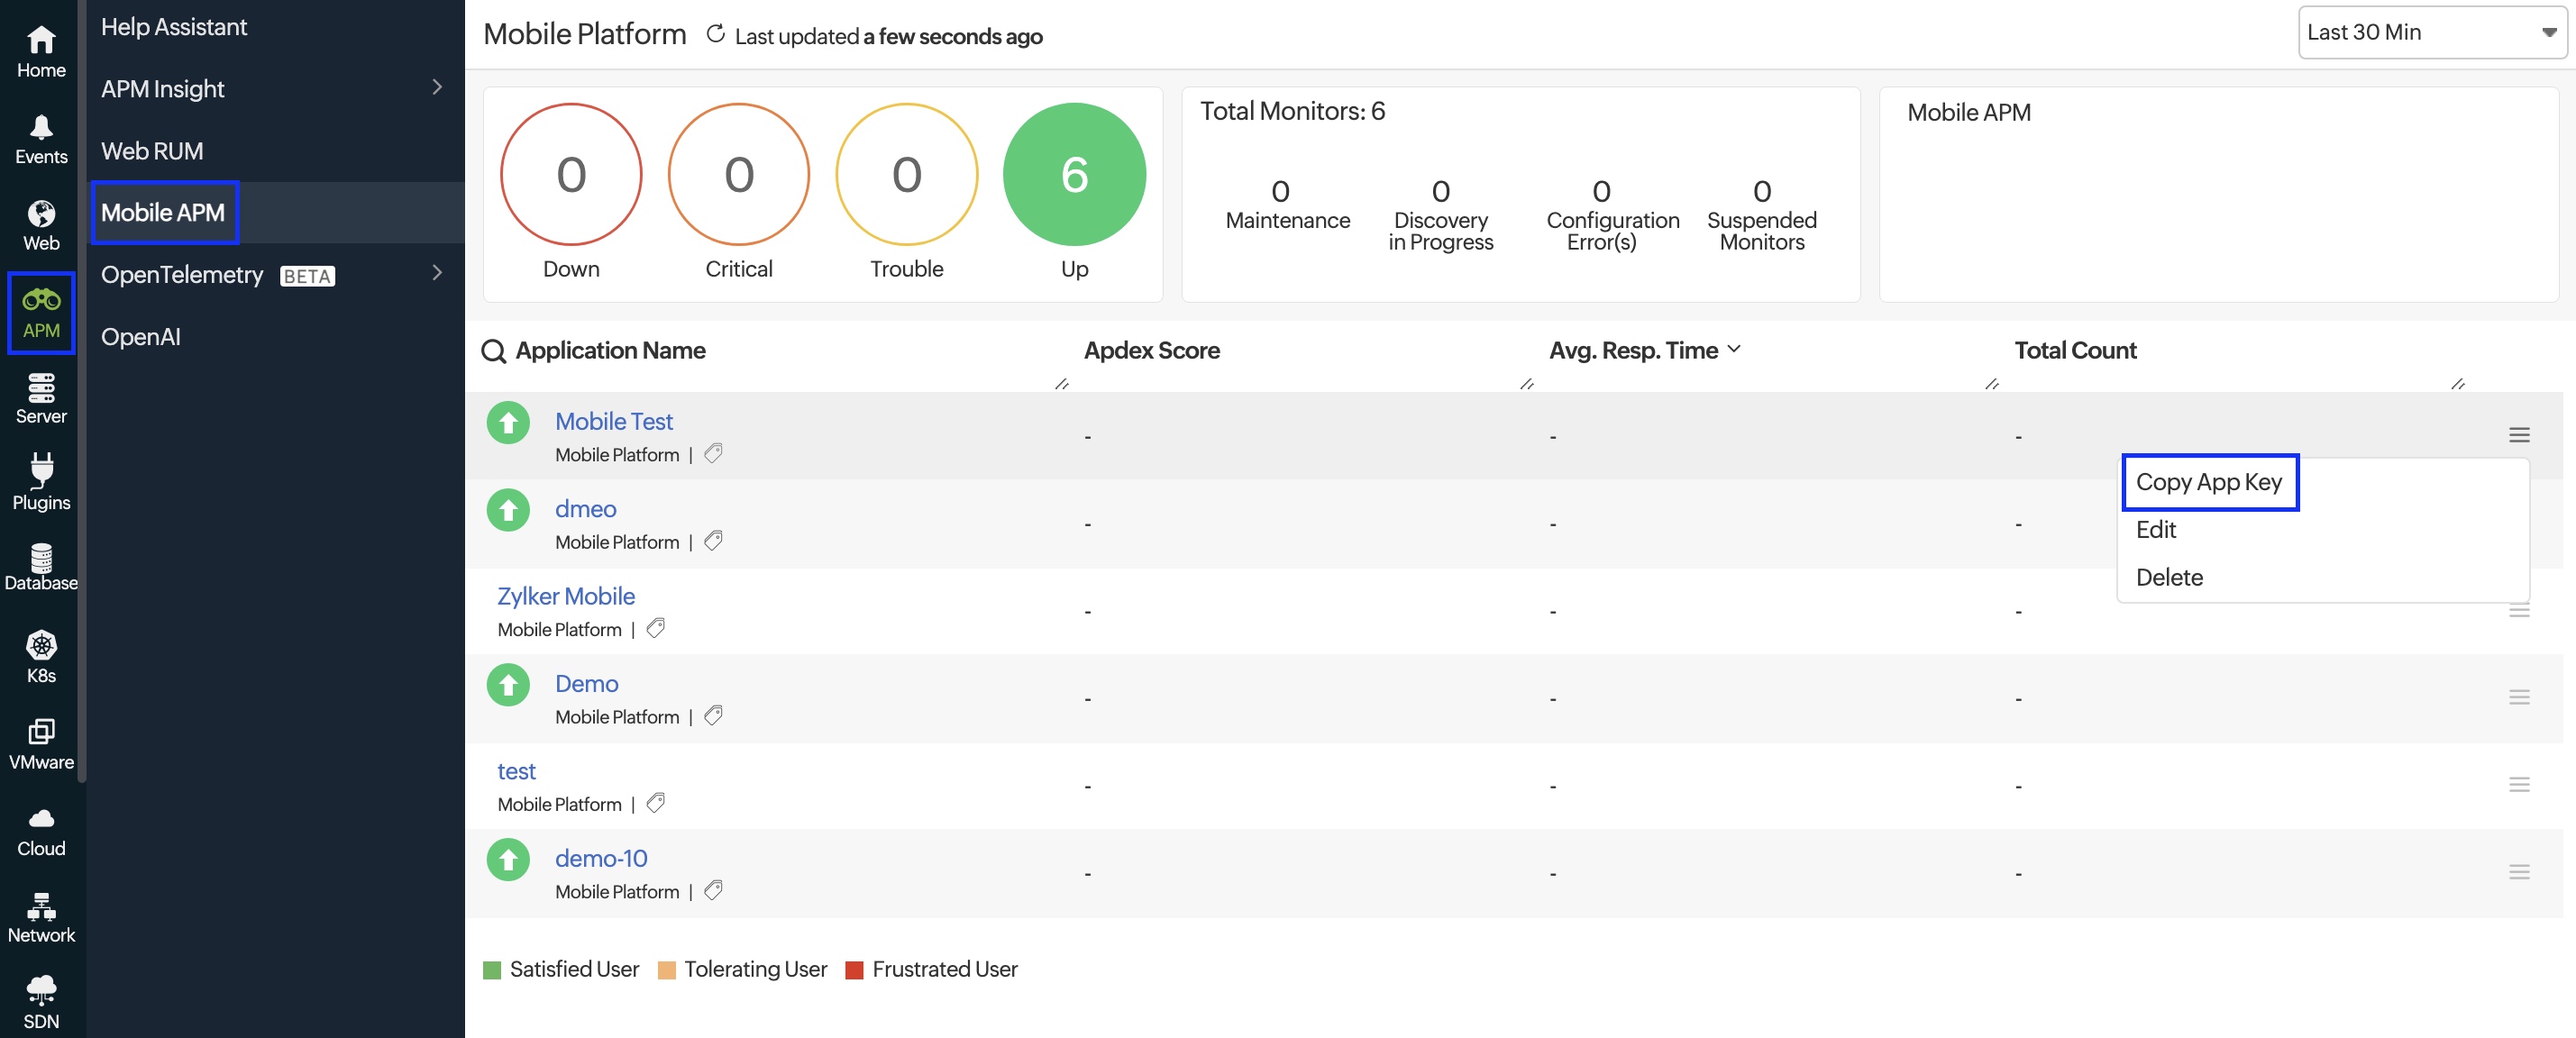2576x1038 pixels.
Task: Open search for Application Name
Action: [x=493, y=352]
